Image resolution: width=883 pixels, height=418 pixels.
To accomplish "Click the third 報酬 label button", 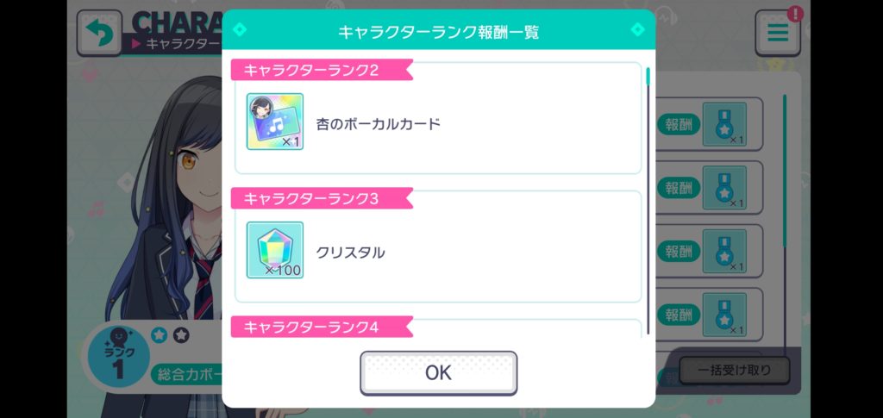I will 678,252.
